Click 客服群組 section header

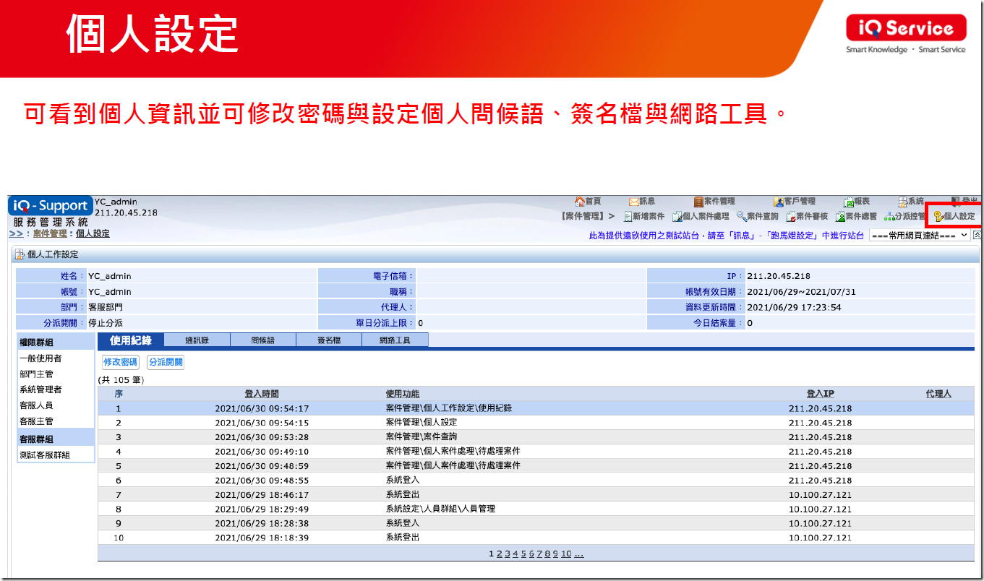pyautogui.click(x=56, y=439)
